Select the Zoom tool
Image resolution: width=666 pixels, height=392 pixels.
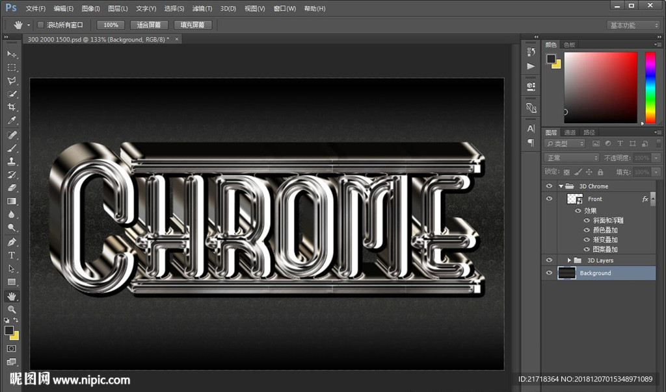click(12, 310)
